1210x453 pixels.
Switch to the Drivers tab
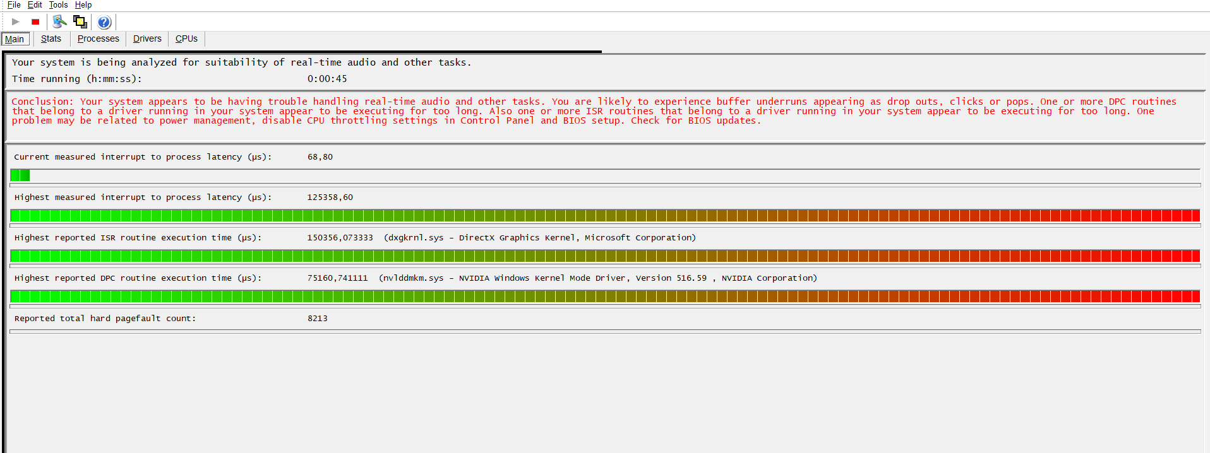coord(147,38)
